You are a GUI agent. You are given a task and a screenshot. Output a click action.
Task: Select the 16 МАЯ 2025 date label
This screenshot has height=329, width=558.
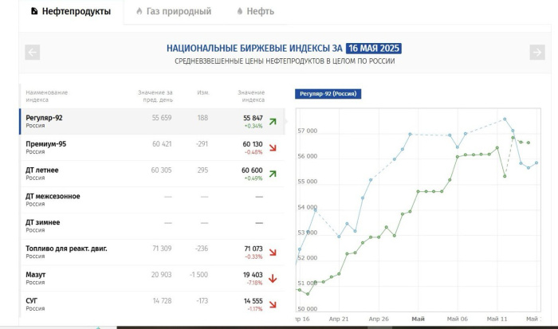[x=374, y=48]
